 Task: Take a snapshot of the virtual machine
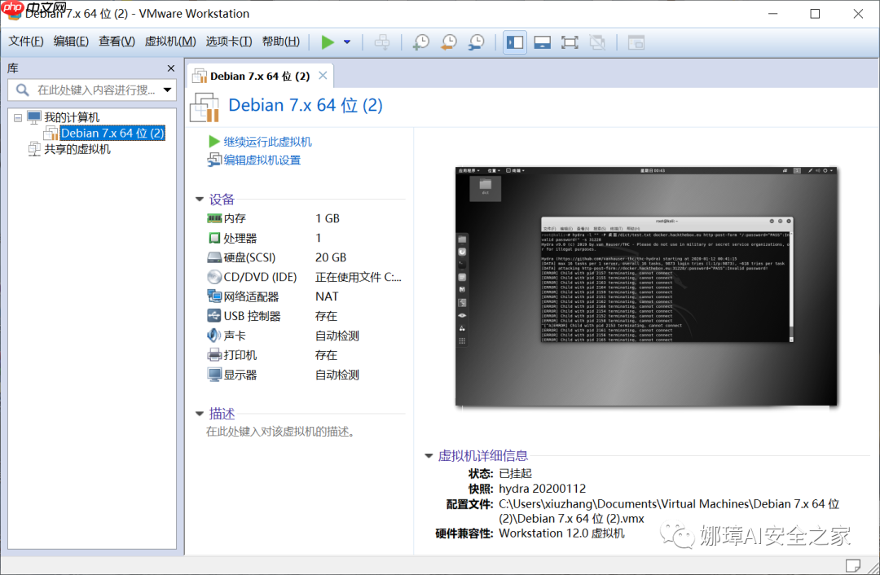421,42
